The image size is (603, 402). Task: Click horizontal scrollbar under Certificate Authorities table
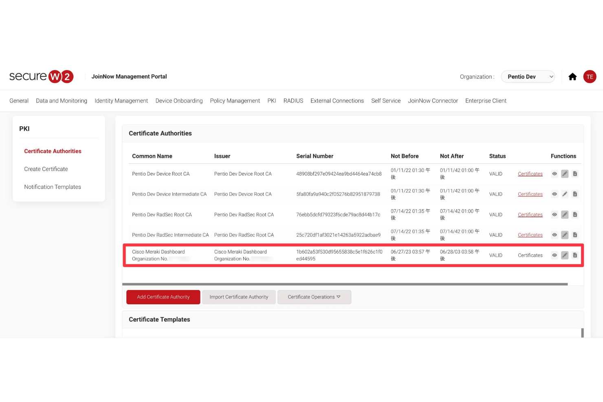coord(345,284)
